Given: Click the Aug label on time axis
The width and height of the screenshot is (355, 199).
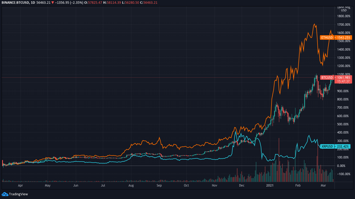Looking at the screenshot, I should [131, 185].
